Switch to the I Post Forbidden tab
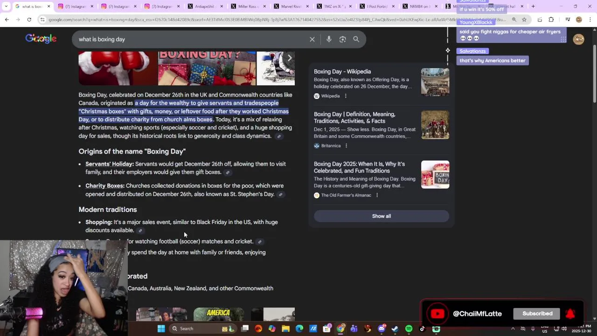Image resolution: width=597 pixels, height=336 pixels. tap(376, 7)
